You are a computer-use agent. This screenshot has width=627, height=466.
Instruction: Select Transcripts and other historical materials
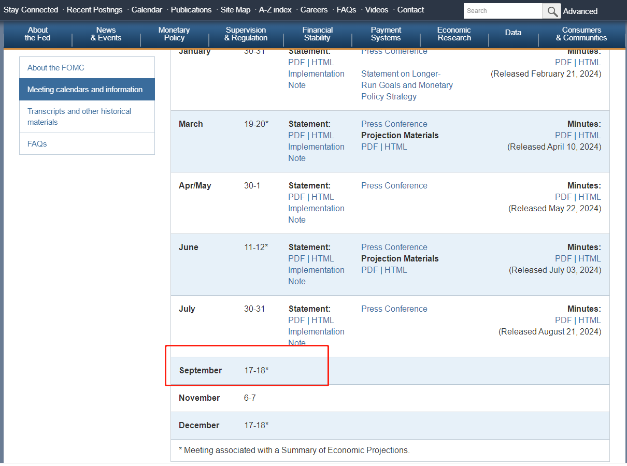click(79, 116)
